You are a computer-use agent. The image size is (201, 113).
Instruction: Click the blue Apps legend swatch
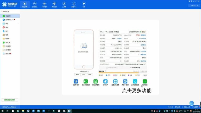[107, 75]
